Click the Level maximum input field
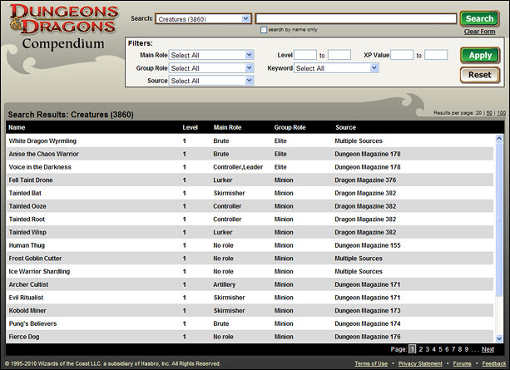The height and width of the screenshot is (370, 510). tap(339, 55)
